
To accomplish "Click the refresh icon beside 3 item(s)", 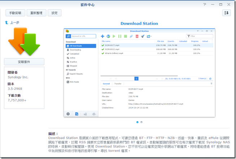I will [210, 78].
